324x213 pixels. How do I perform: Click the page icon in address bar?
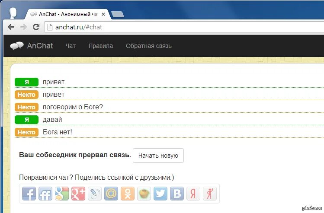(50, 27)
